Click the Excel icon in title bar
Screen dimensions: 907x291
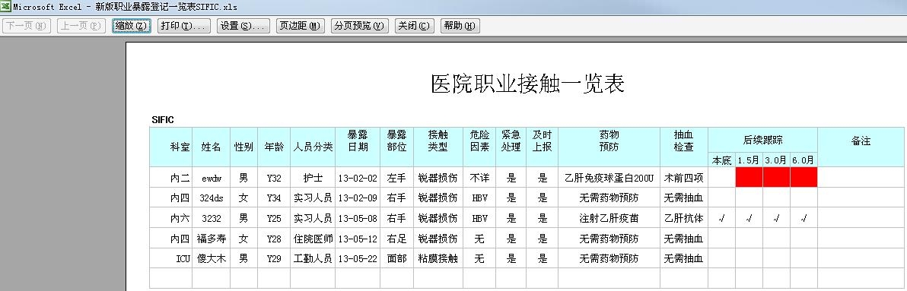5,6
